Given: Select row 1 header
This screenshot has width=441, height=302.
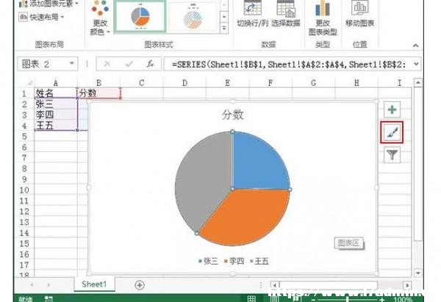Looking at the screenshot, I should pos(24,93).
